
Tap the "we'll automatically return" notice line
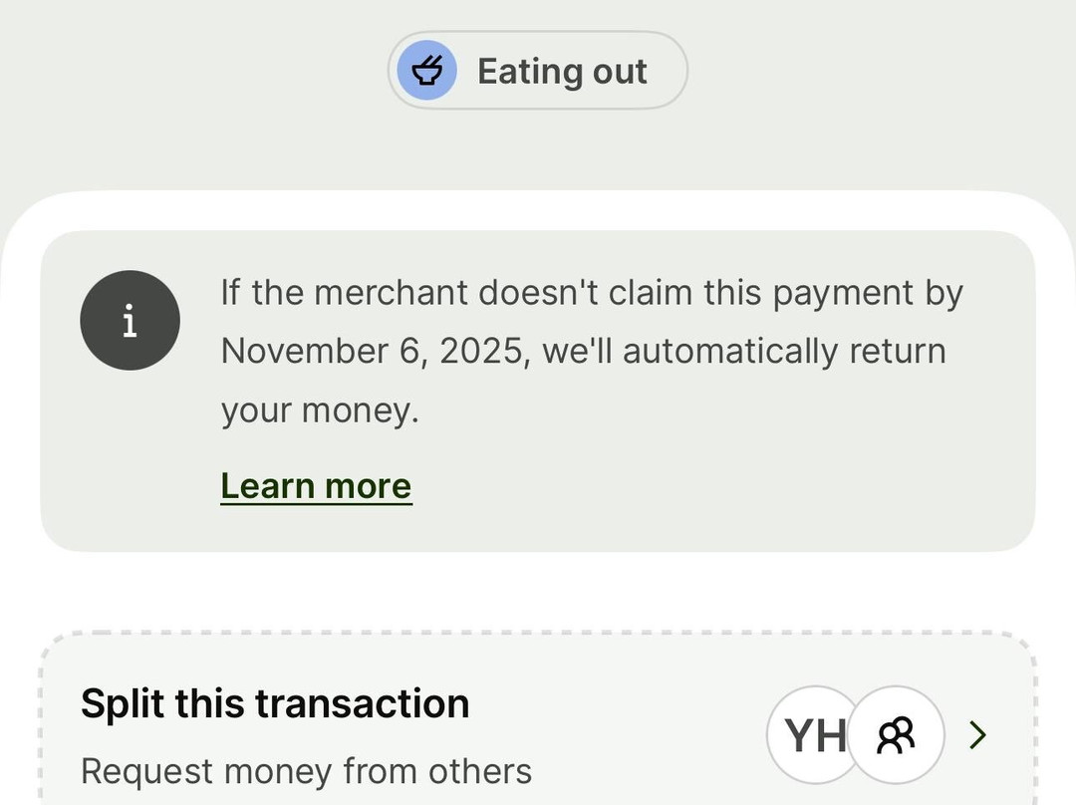click(x=743, y=352)
